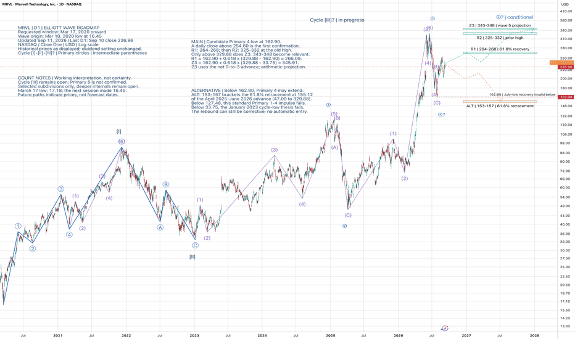Open the MRVL Marvell Technology symbol title

click(29, 4)
